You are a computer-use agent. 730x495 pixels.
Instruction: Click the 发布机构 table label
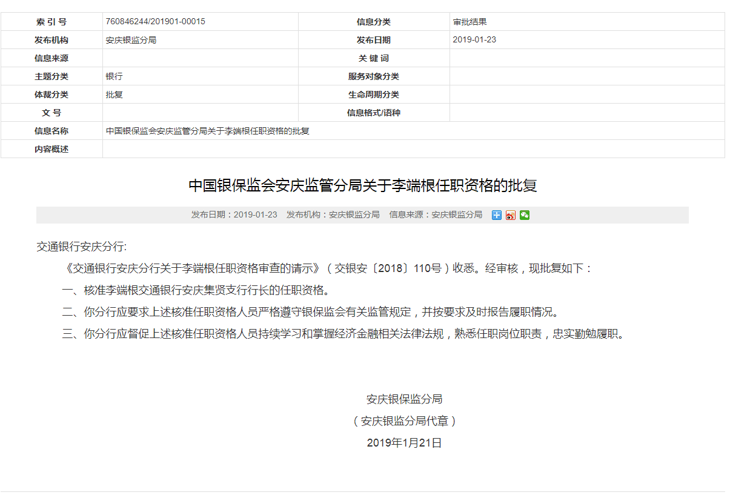[51, 40]
